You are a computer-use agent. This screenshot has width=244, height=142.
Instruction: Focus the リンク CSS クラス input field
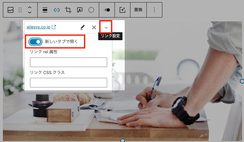[x=69, y=83]
